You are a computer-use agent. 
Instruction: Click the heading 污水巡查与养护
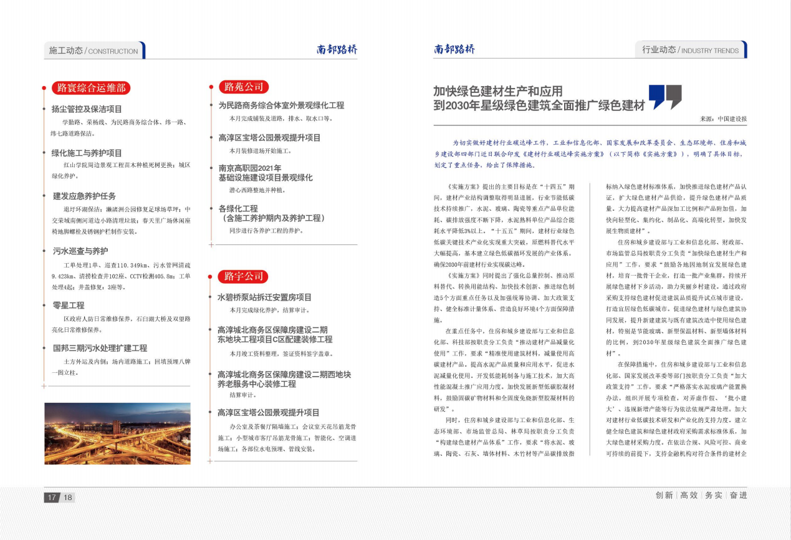pyautogui.click(x=80, y=251)
